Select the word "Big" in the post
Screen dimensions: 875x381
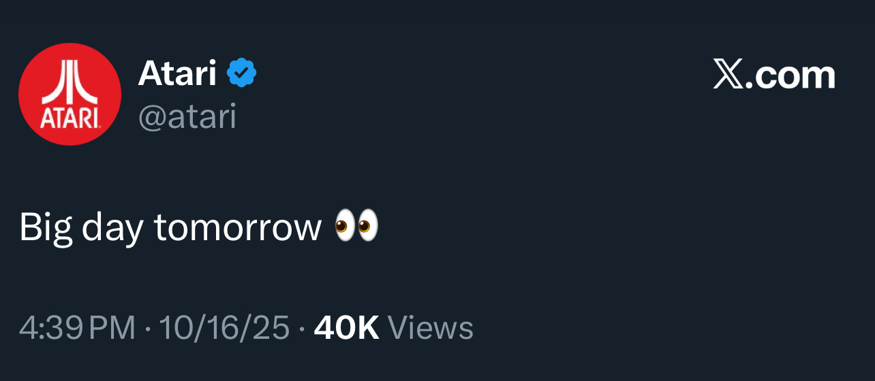(46, 227)
